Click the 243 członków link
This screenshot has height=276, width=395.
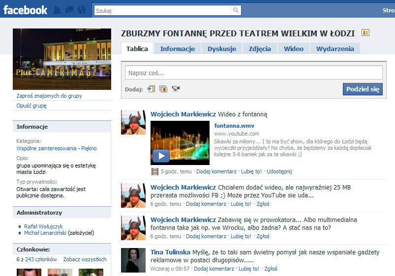click(41, 259)
